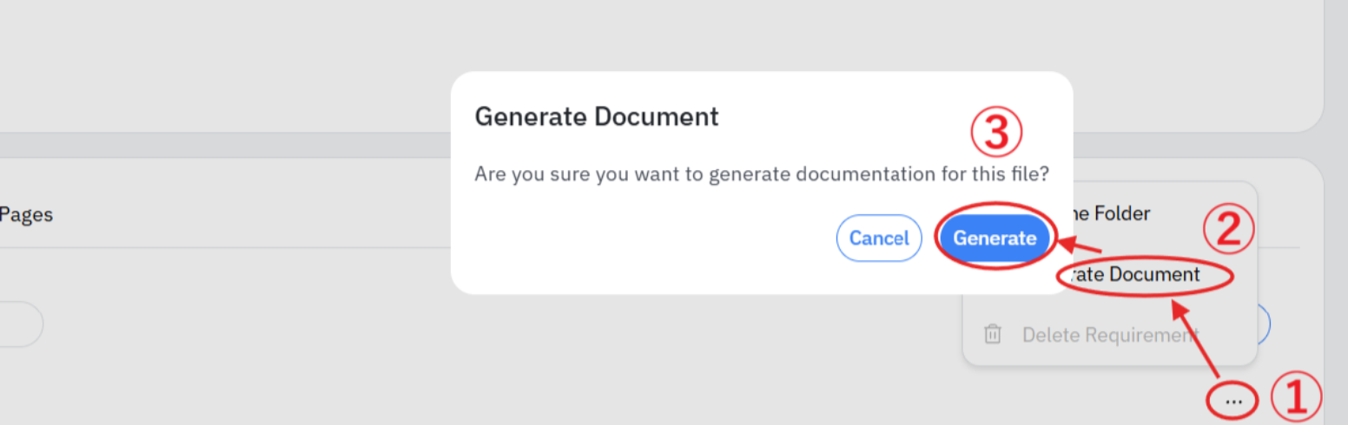
Task: Click the rounded pill field below Pages
Action: [19, 324]
